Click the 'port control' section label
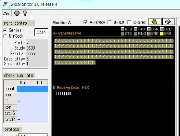Viewport: 180px width, 136px height. 19,23
